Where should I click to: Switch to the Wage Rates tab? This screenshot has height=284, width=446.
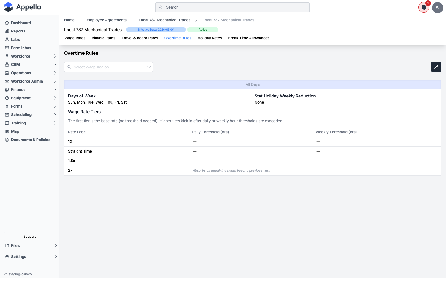coord(75,38)
